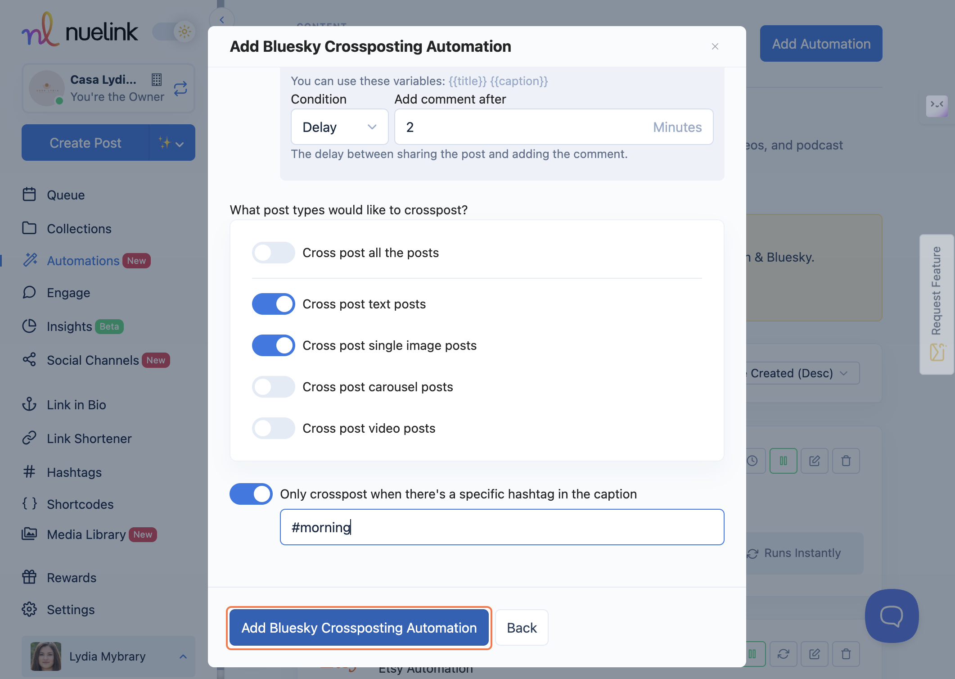Open the Shortcodes braces icon
This screenshot has height=679, width=955.
(x=29, y=503)
